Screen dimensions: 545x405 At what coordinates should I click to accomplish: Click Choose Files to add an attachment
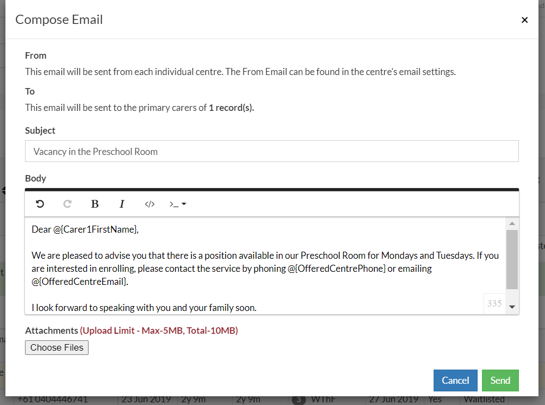point(57,347)
